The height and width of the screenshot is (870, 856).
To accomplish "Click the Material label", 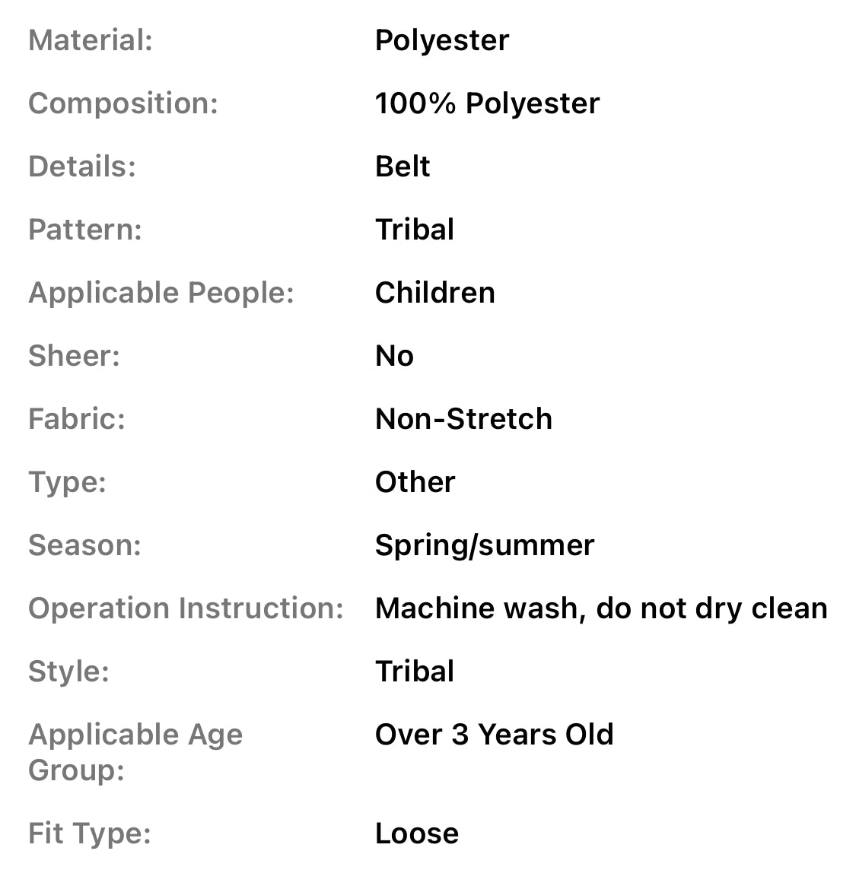I will (x=91, y=40).
